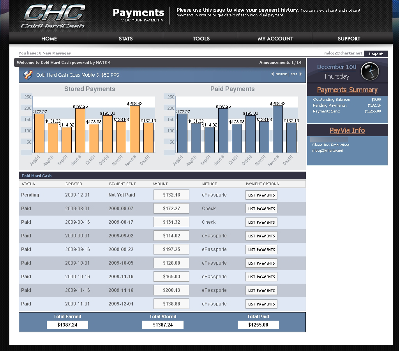Go to the previous announcement

point(279,74)
